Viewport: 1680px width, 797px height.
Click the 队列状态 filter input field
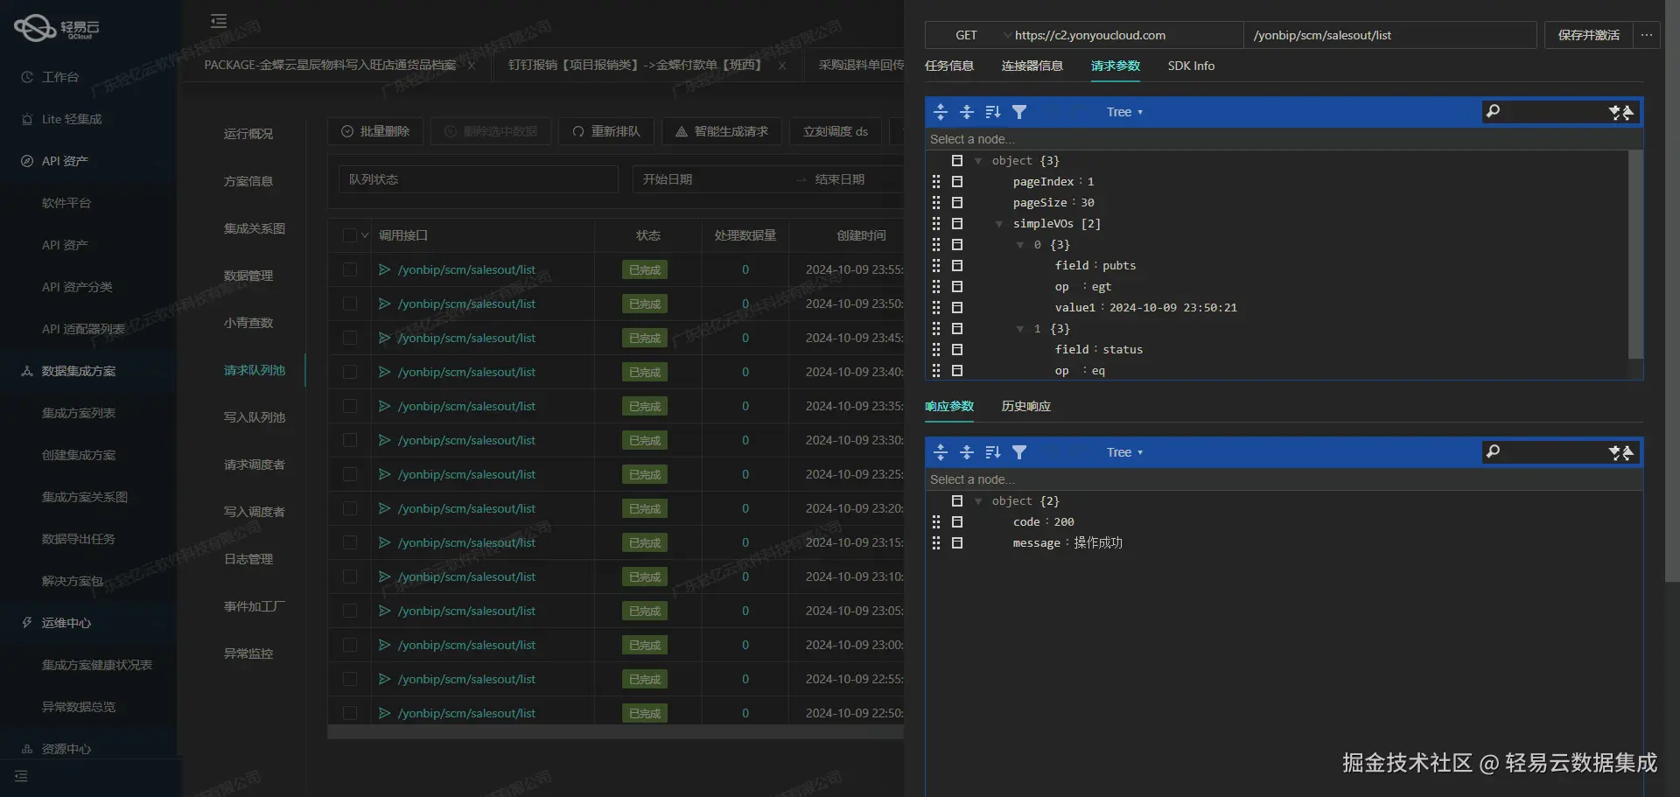478,179
